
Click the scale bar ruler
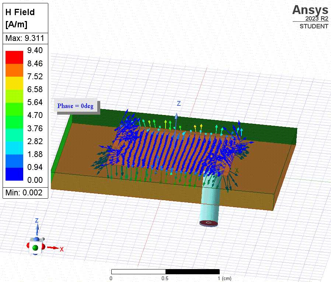pyautogui.click(x=165, y=272)
